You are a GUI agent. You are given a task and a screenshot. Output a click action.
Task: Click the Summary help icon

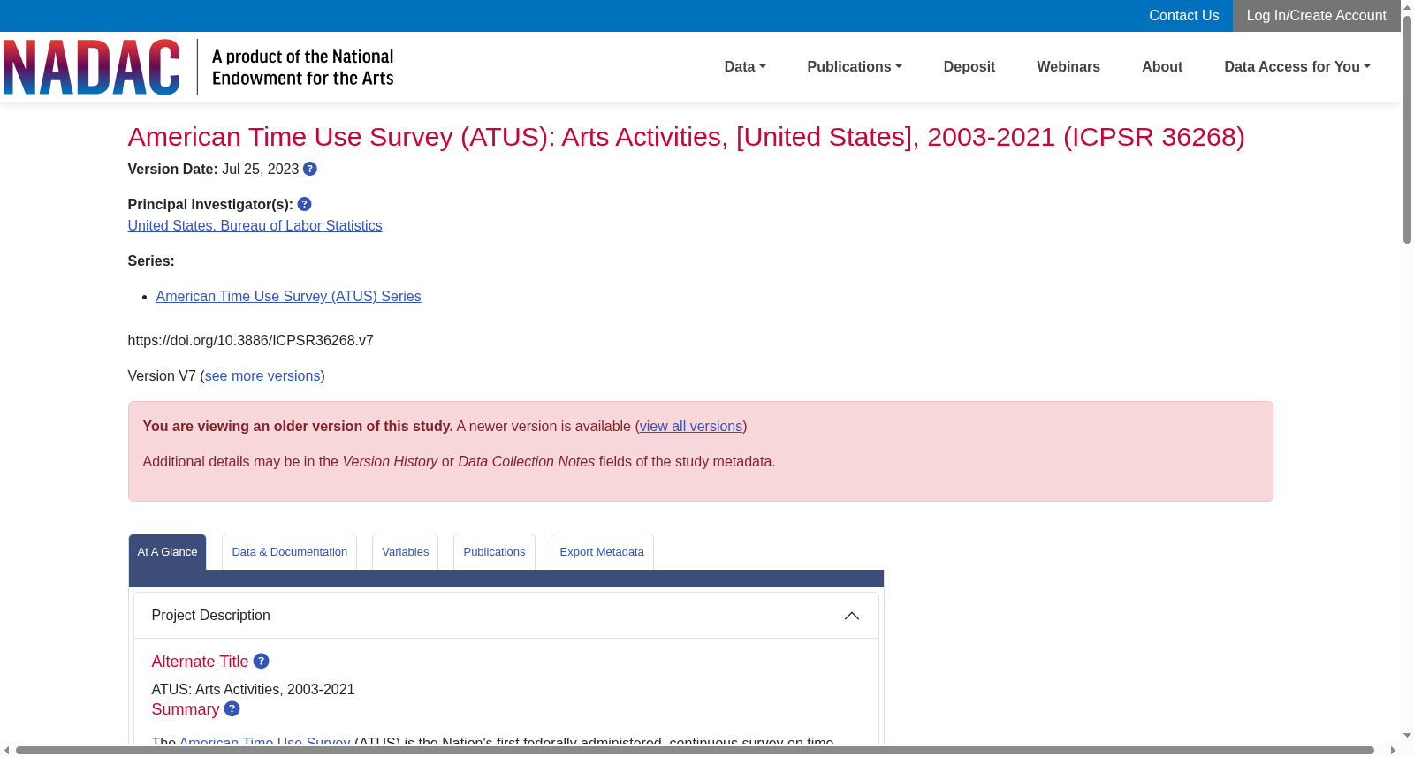[x=232, y=708]
